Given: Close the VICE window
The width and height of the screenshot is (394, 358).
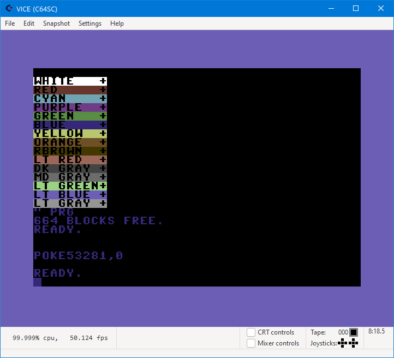Looking at the screenshot, I should tap(381, 9).
